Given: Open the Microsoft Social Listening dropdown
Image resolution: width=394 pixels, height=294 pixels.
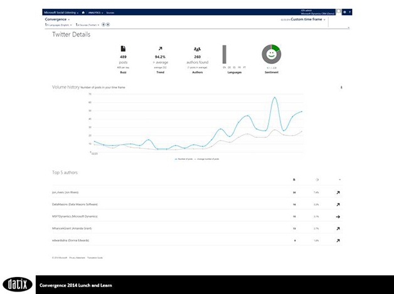Looking at the screenshot, I should coord(61,13).
